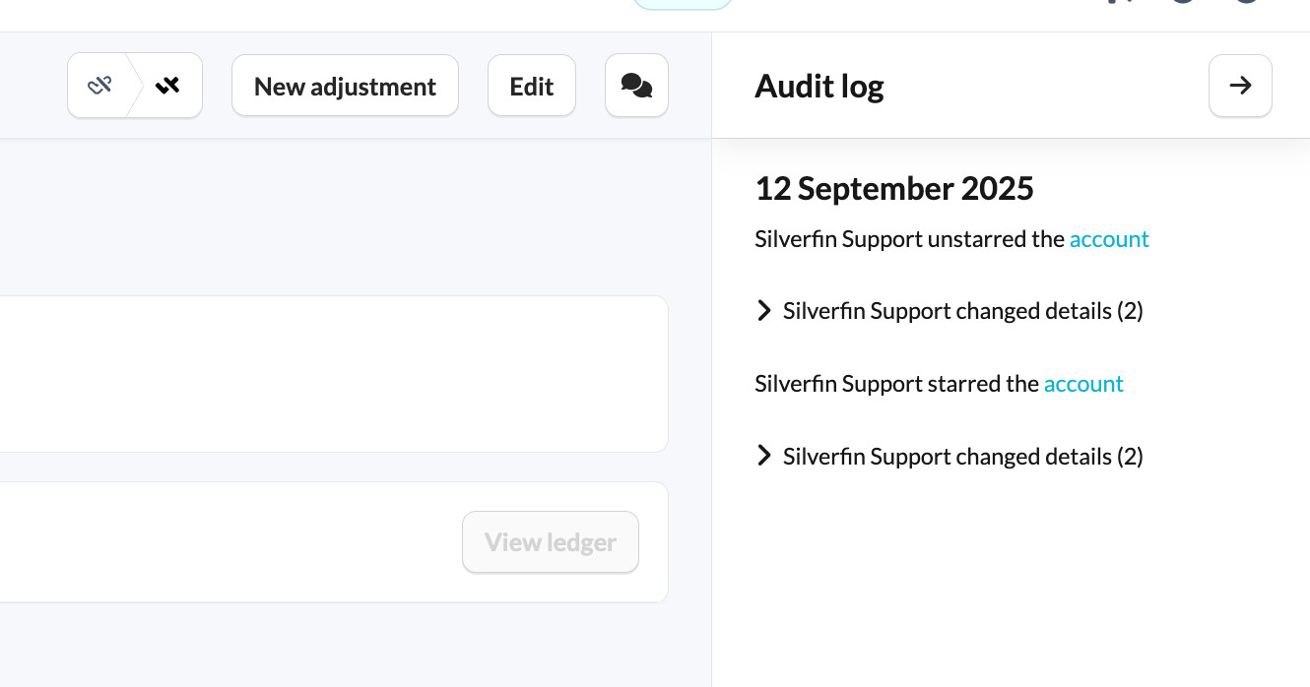Click the middle round icon at top edge

1183,2
